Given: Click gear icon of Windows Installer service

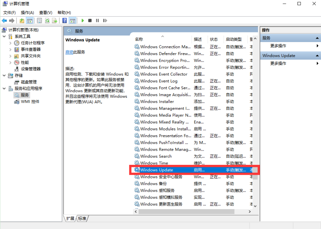Looking at the screenshot, I should tap(137, 101).
